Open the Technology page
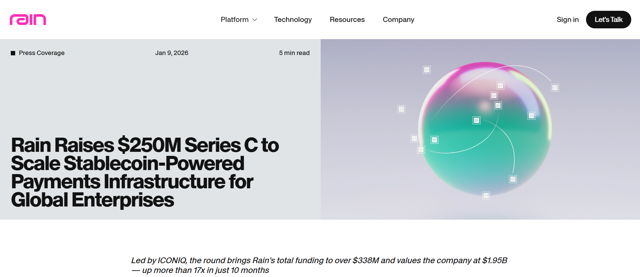 click(x=293, y=20)
